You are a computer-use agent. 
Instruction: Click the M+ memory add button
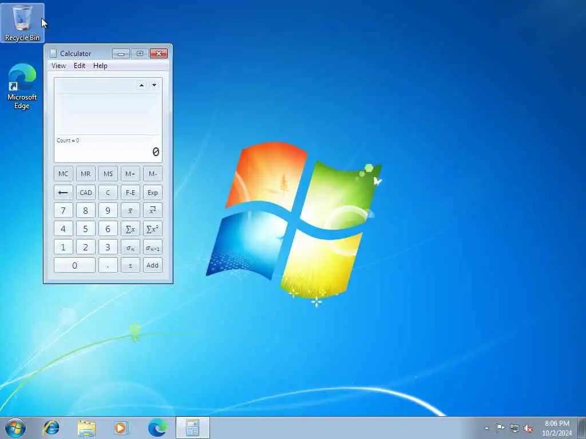click(x=130, y=174)
